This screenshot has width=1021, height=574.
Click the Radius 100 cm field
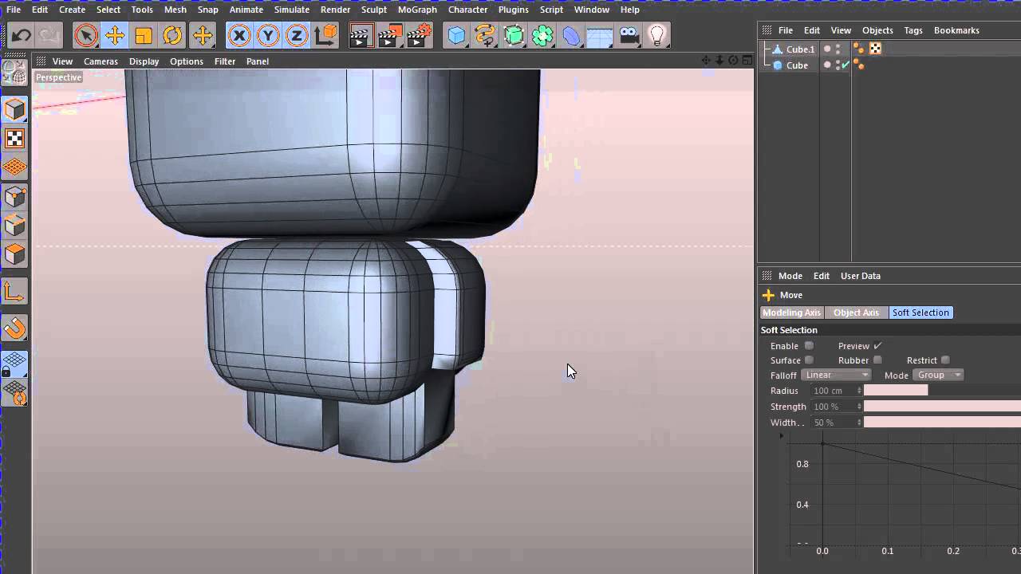tap(836, 391)
